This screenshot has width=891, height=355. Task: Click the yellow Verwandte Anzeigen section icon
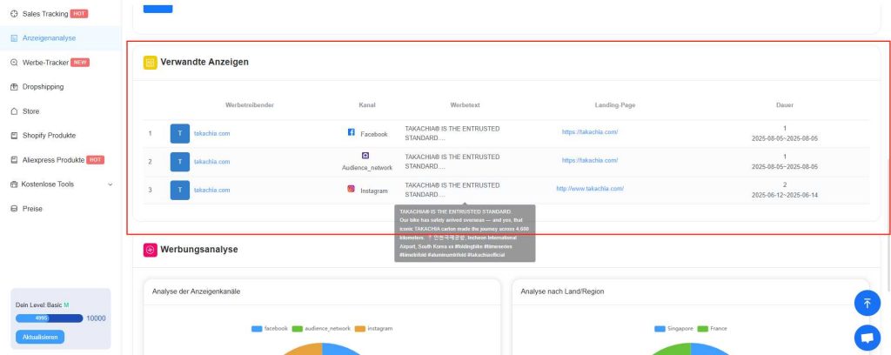150,63
